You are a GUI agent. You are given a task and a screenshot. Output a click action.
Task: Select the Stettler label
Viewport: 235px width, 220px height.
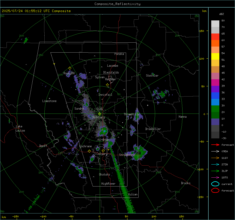tap(152, 76)
